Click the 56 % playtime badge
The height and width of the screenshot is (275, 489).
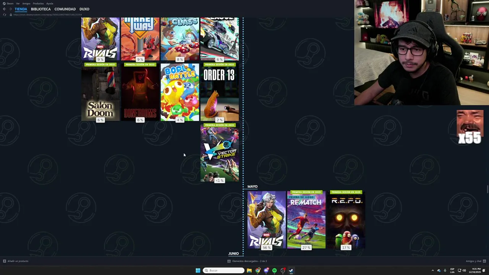pyautogui.click(x=267, y=247)
